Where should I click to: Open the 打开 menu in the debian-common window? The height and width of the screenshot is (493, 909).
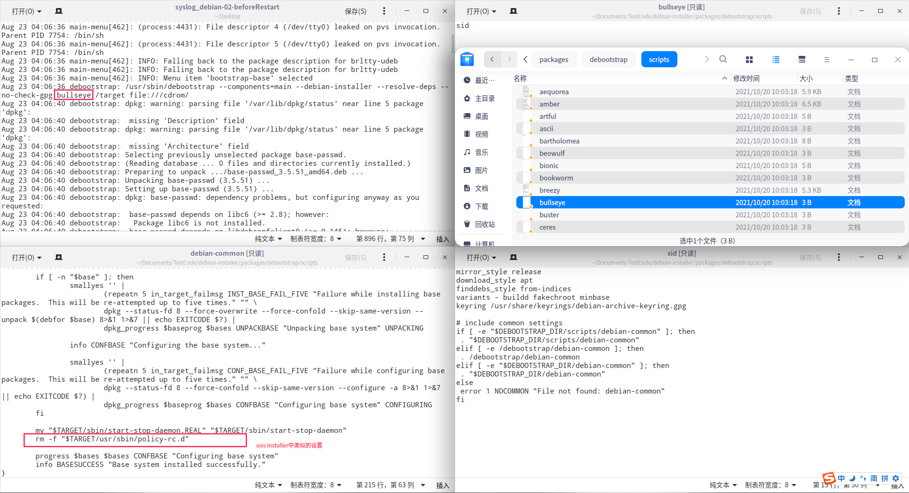27,258
